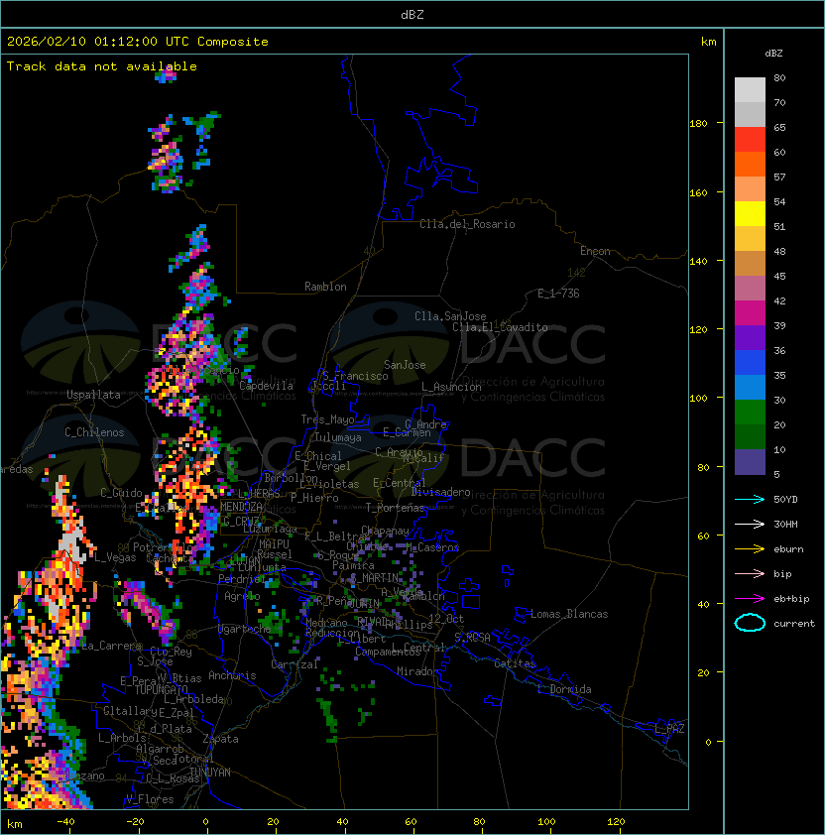Click the 'S_MARTIN' place label
The height and width of the screenshot is (835, 825).
pyautogui.click(x=374, y=578)
